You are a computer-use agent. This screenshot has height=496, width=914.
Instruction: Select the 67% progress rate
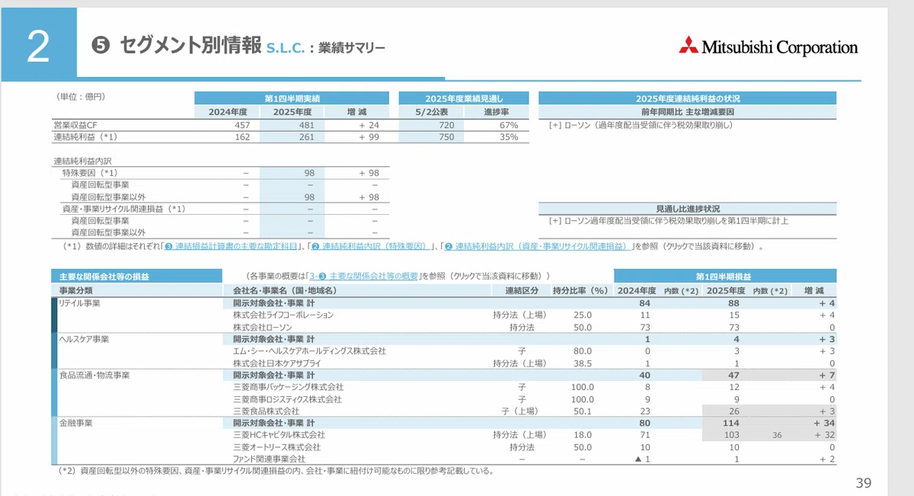coord(509,125)
